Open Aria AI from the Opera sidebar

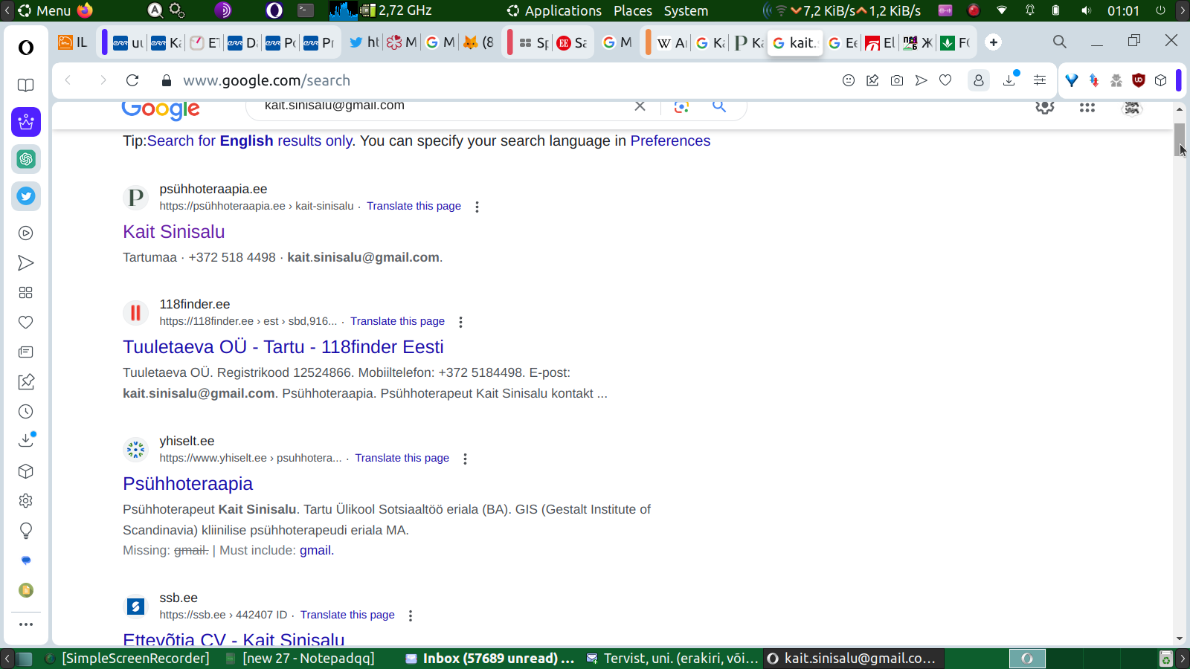26,122
